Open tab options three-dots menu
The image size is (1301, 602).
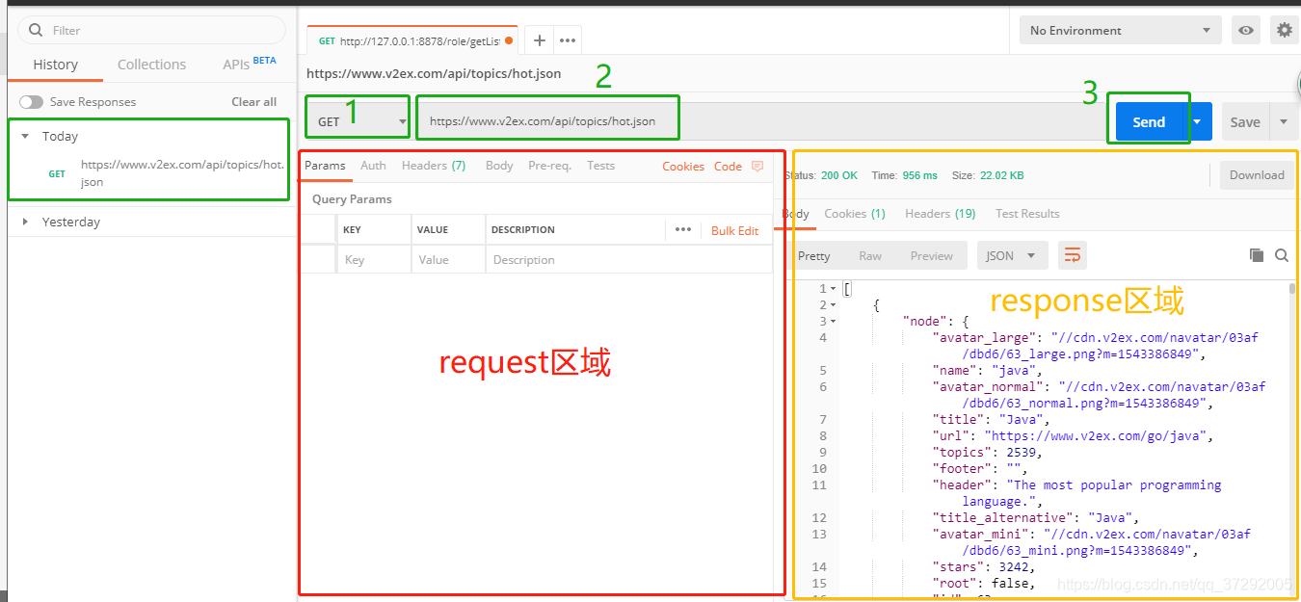568,40
